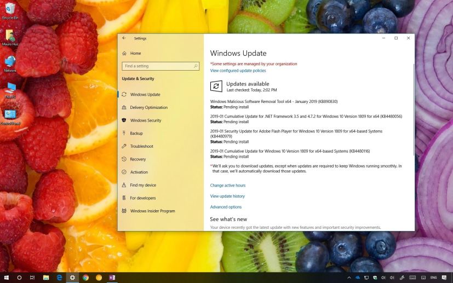Click the Update & Security section label

[138, 78]
